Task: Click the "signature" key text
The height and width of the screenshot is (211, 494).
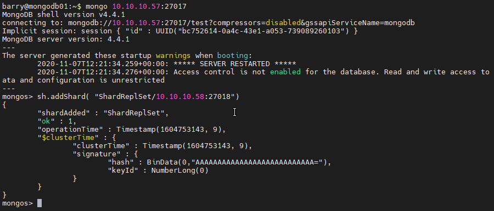Action: (x=99, y=154)
